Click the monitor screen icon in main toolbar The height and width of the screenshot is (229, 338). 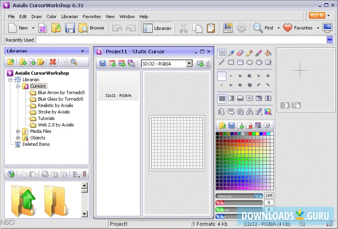(x=328, y=28)
